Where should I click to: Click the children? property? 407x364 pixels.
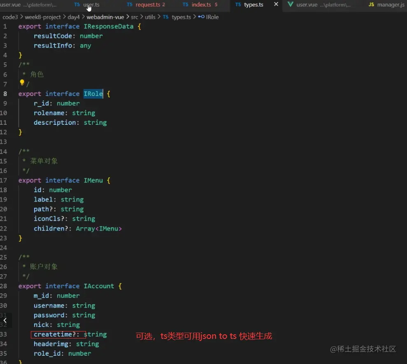click(51, 229)
